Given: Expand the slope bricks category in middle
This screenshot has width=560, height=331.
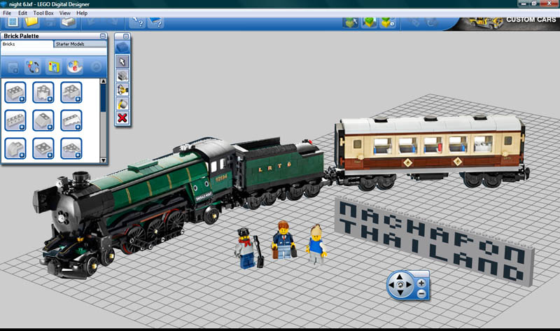Looking at the screenshot, I should click(x=43, y=120).
